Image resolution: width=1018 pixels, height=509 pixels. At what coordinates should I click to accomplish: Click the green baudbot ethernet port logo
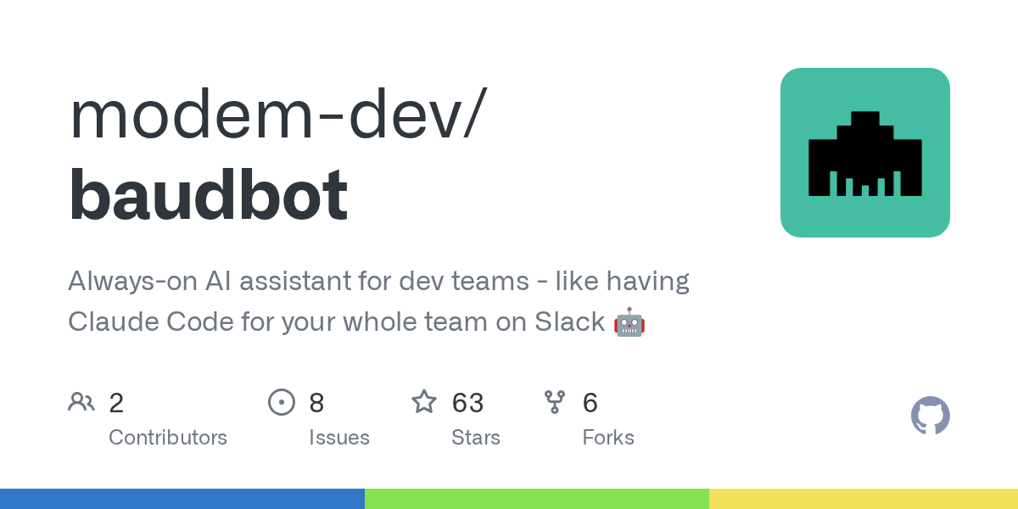(864, 153)
